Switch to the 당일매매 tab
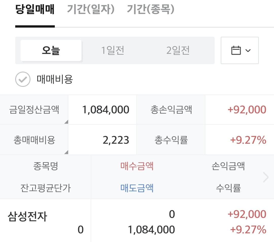Image resolution: width=274 pixels, height=242 pixels. click(35, 9)
